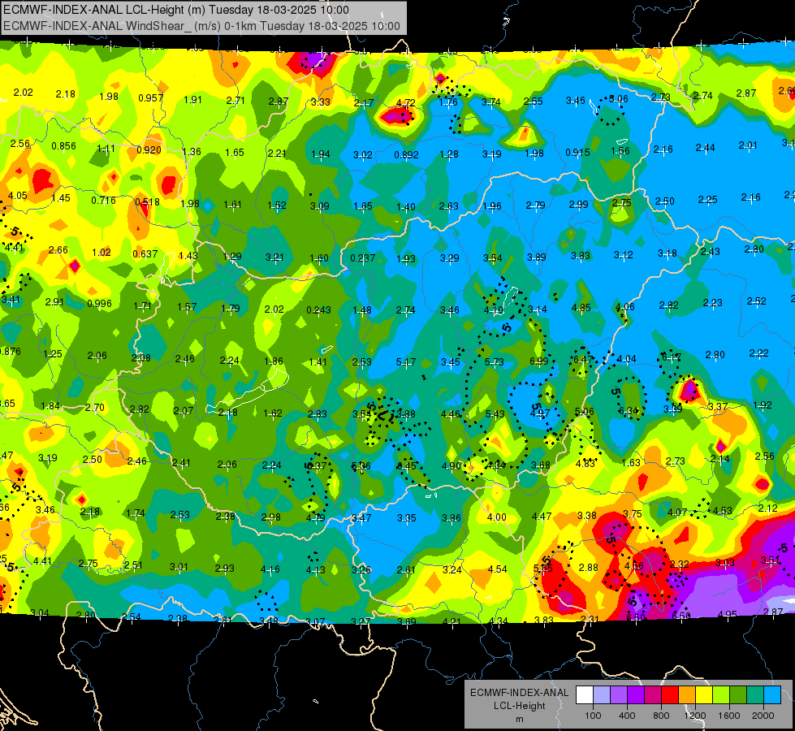Click the light purple legend swatch
795x731 pixels.
click(619, 694)
